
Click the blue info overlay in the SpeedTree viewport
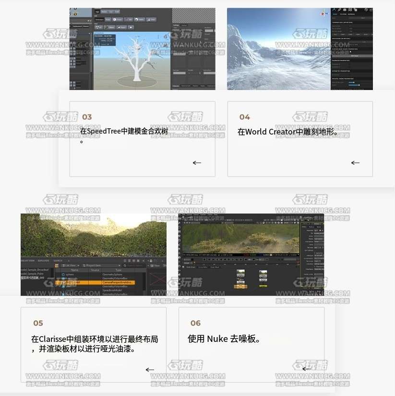105,40
